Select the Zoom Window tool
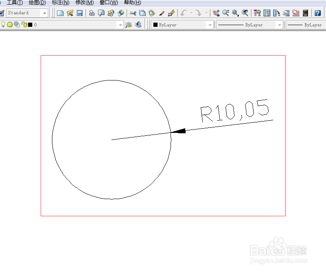 235,13
